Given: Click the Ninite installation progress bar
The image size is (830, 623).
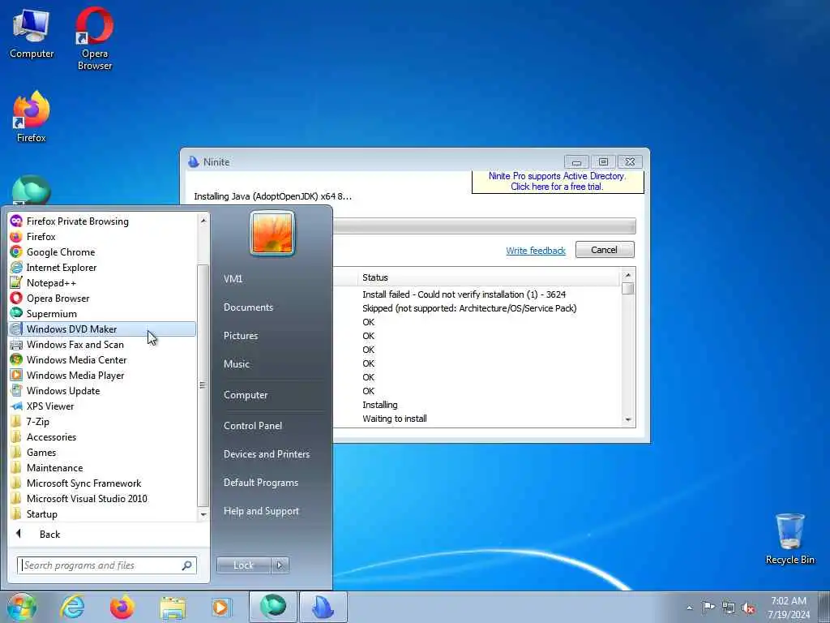Looking at the screenshot, I should [x=485, y=226].
